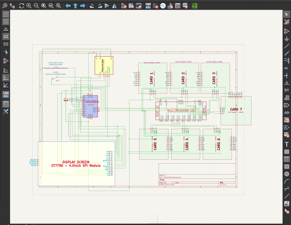
Task: Open the Find and Replace tool
Action: click(13, 6)
